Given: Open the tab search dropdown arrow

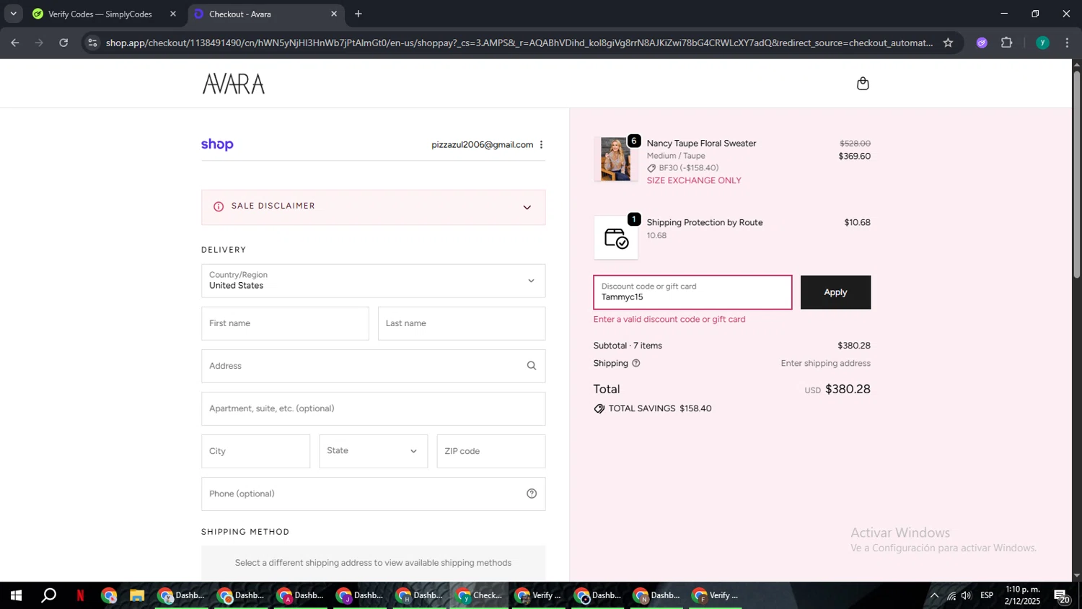Looking at the screenshot, I should (13, 14).
